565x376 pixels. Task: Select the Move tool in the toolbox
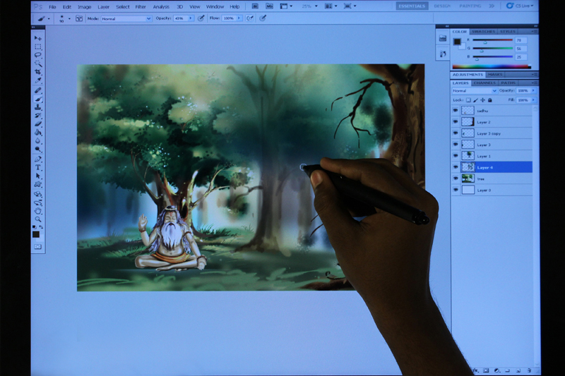tap(38, 38)
